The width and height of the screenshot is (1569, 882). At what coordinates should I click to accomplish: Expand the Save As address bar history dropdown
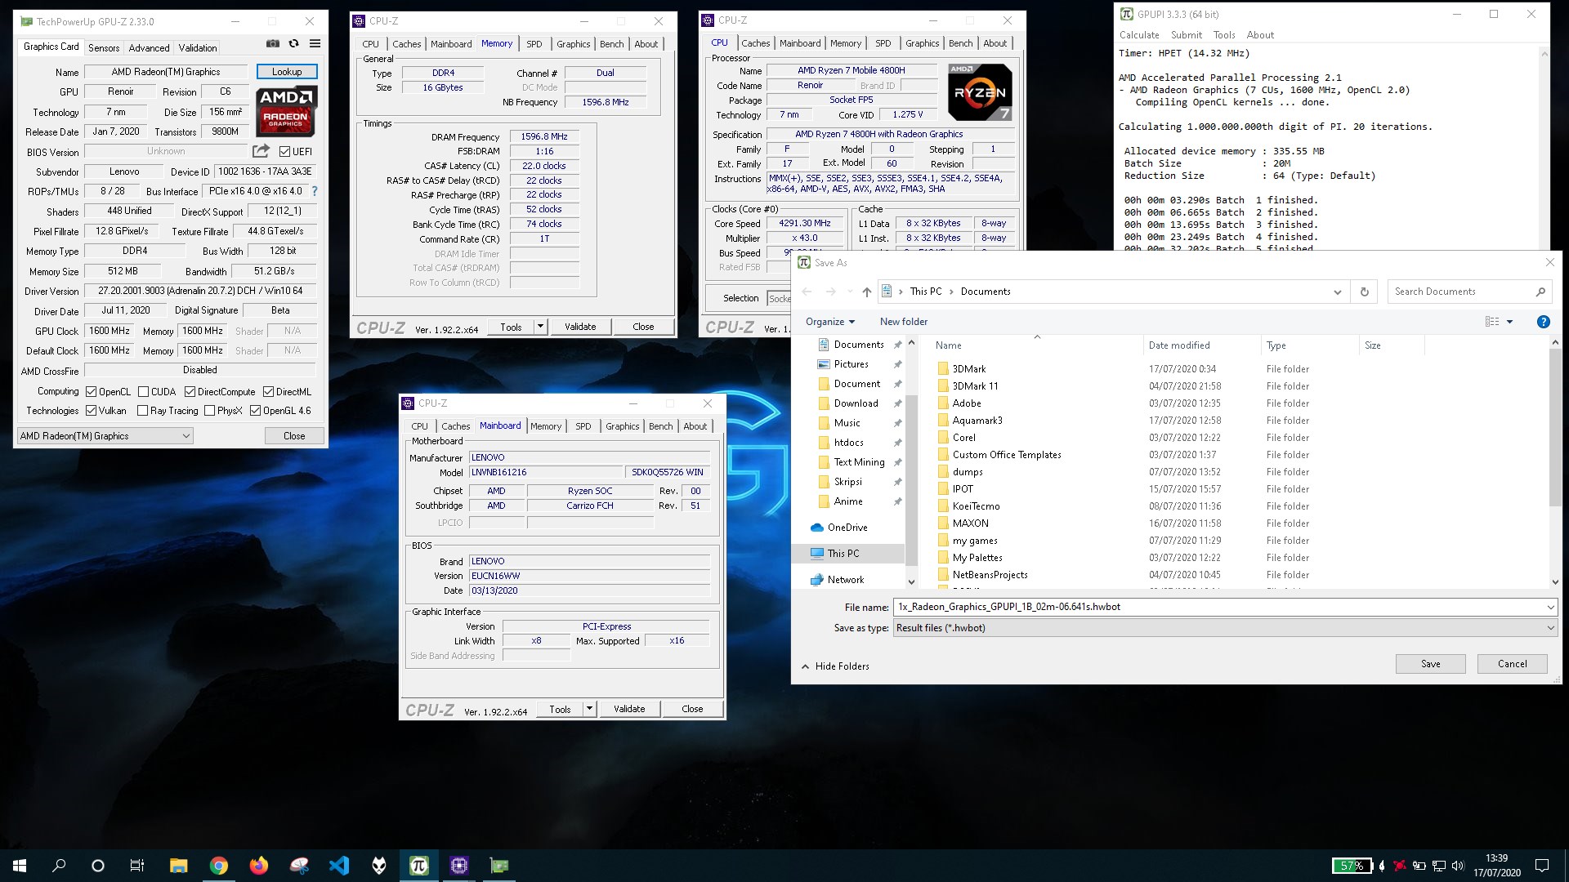pos(1337,292)
